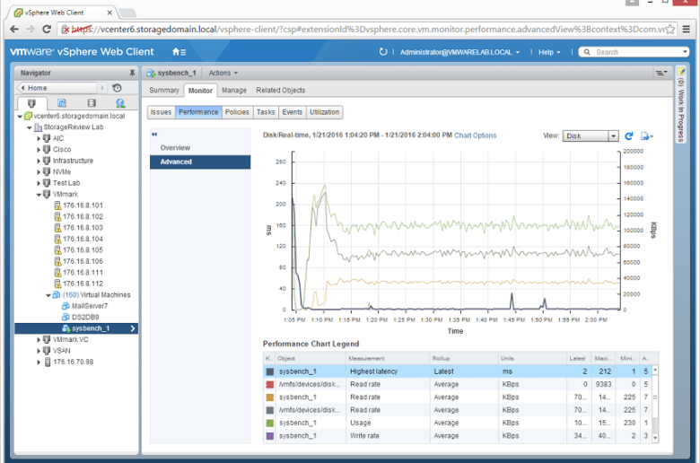Collapse the (160) Virtual Machines folder

tap(48, 295)
